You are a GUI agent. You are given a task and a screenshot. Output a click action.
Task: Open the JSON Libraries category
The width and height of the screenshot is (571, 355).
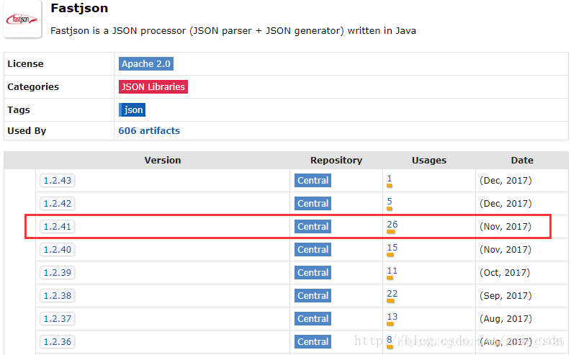(x=153, y=86)
